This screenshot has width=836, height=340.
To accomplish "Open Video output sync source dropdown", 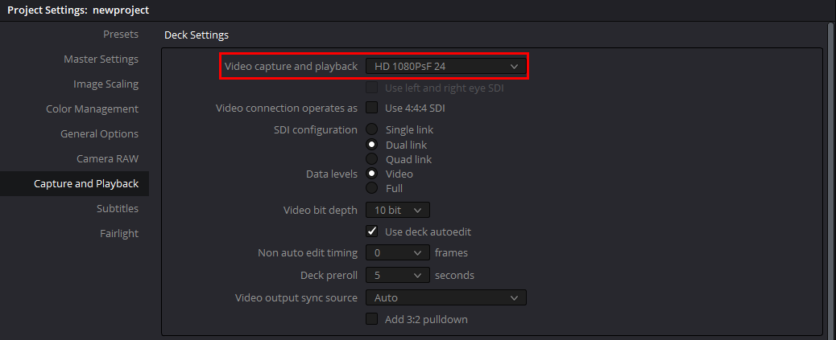I will pyautogui.click(x=445, y=297).
